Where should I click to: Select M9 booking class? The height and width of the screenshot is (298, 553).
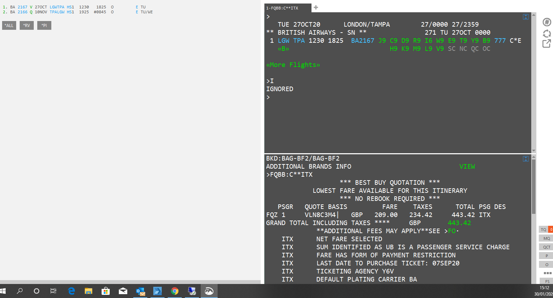coord(417,49)
